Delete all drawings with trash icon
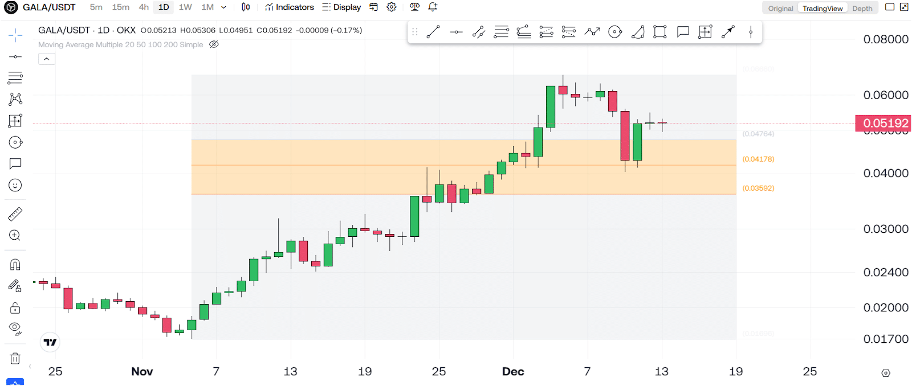The image size is (912, 386). tap(15, 359)
